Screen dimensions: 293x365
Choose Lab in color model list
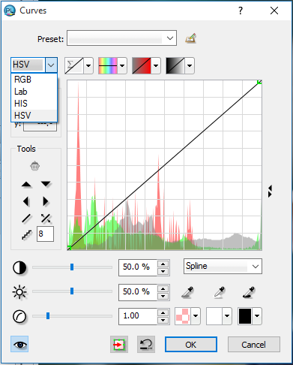[x=34, y=92]
